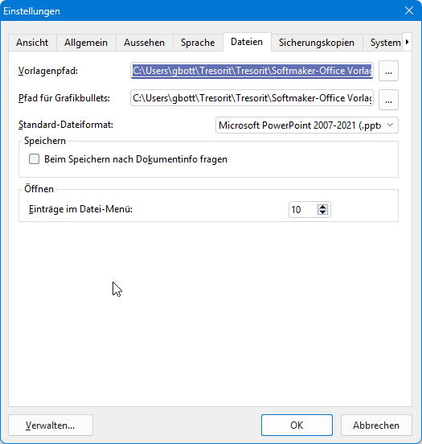
Task: Open the Standard-Dateiformat dropdown
Action: 307,125
